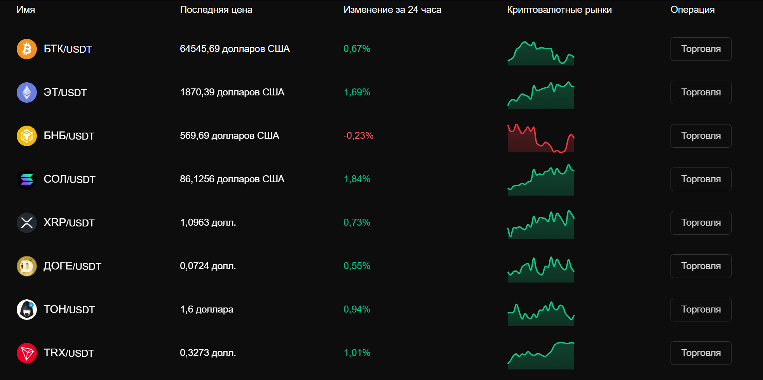Click the TRX coin icon
This screenshot has height=380, width=763.
point(27,353)
